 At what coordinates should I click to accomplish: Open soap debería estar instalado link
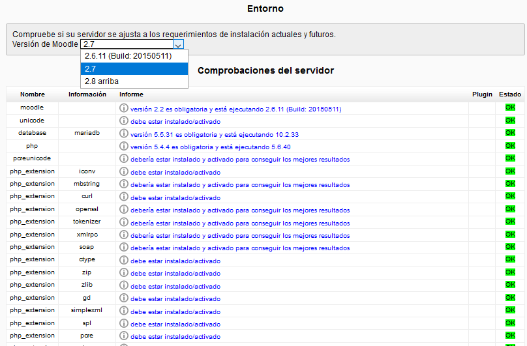coord(240,248)
